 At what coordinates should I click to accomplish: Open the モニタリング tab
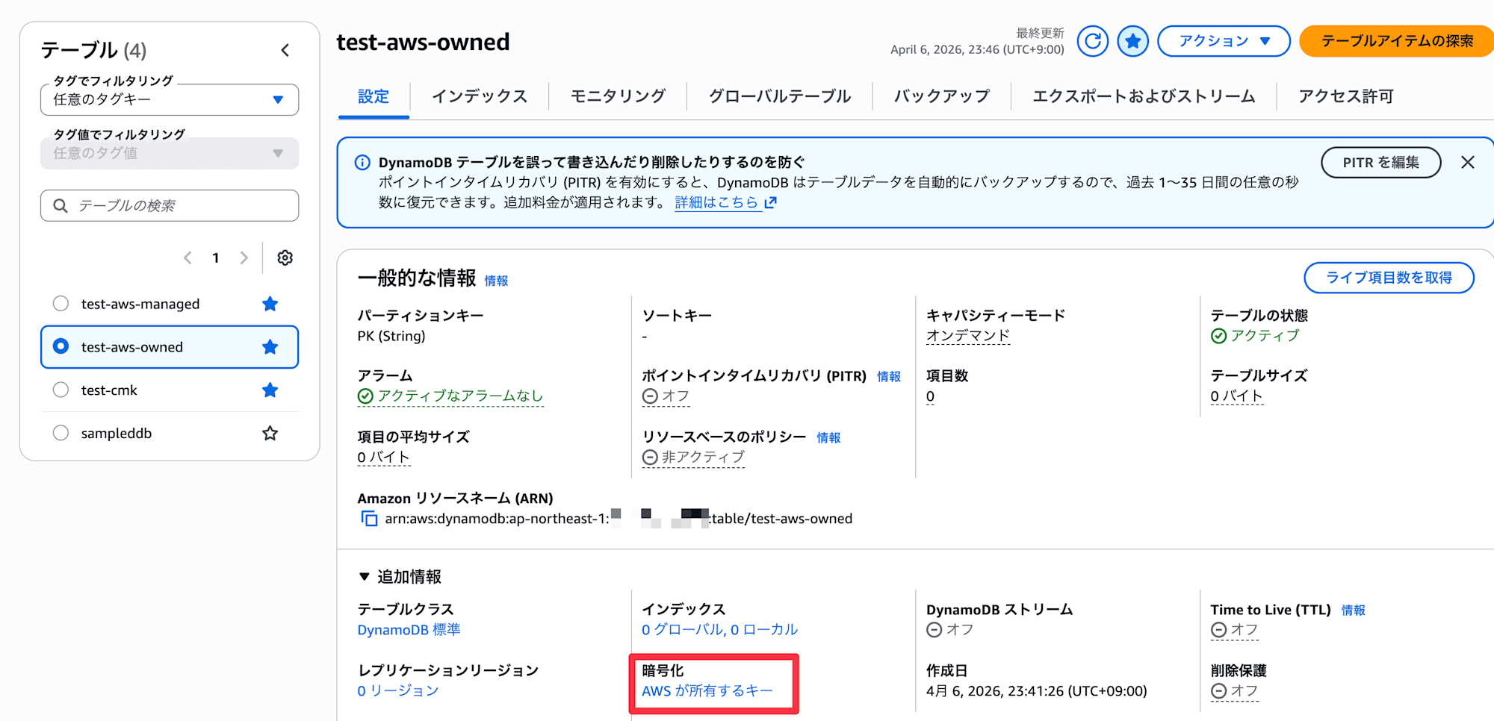[x=618, y=96]
